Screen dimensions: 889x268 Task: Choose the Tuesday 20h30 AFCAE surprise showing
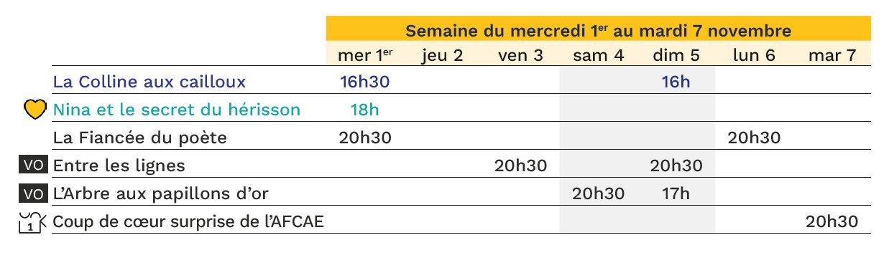[832, 221]
